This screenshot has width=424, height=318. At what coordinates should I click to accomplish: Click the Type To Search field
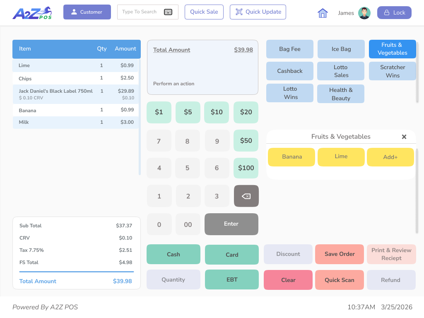coord(141,12)
